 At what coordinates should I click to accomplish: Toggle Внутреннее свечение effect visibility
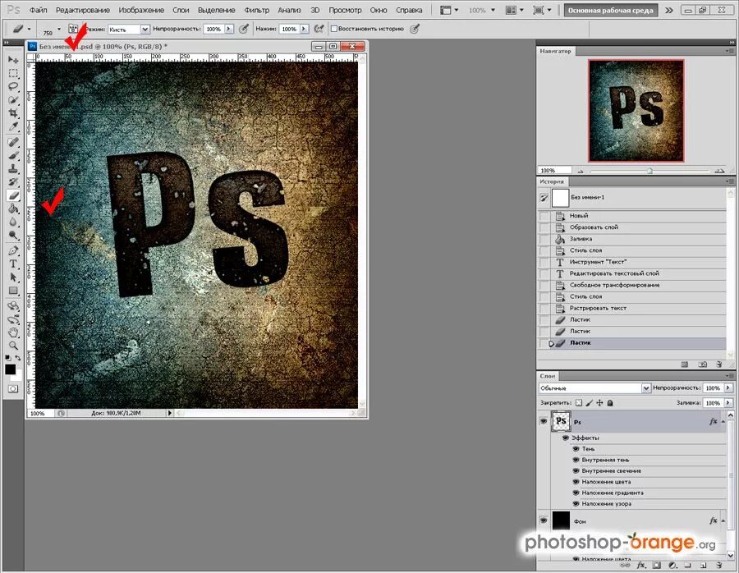pyautogui.click(x=576, y=470)
